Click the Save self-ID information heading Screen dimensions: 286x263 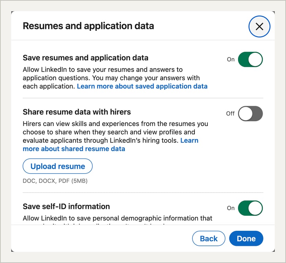tap(66, 206)
